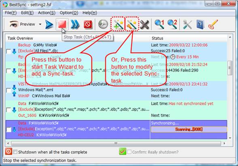This screenshot has height=166, width=238.
Task: Click magnifier icon labeled 1
Action: pos(159,24)
